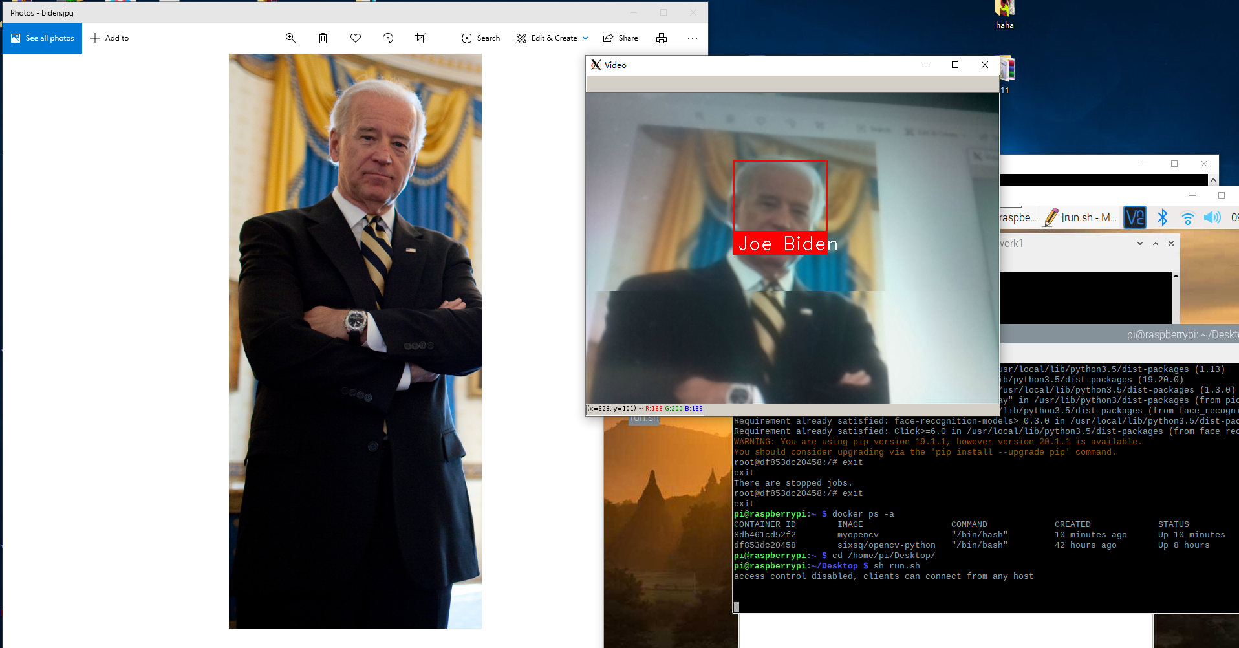This screenshot has width=1239, height=648.
Task: Open the Add to option in Photos
Action: point(109,38)
